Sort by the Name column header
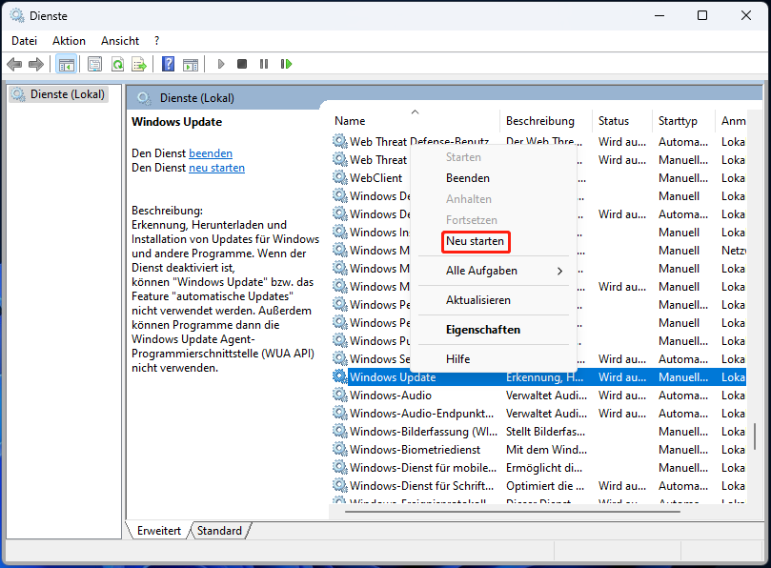Viewport: 771px width, 568px height. click(x=415, y=120)
